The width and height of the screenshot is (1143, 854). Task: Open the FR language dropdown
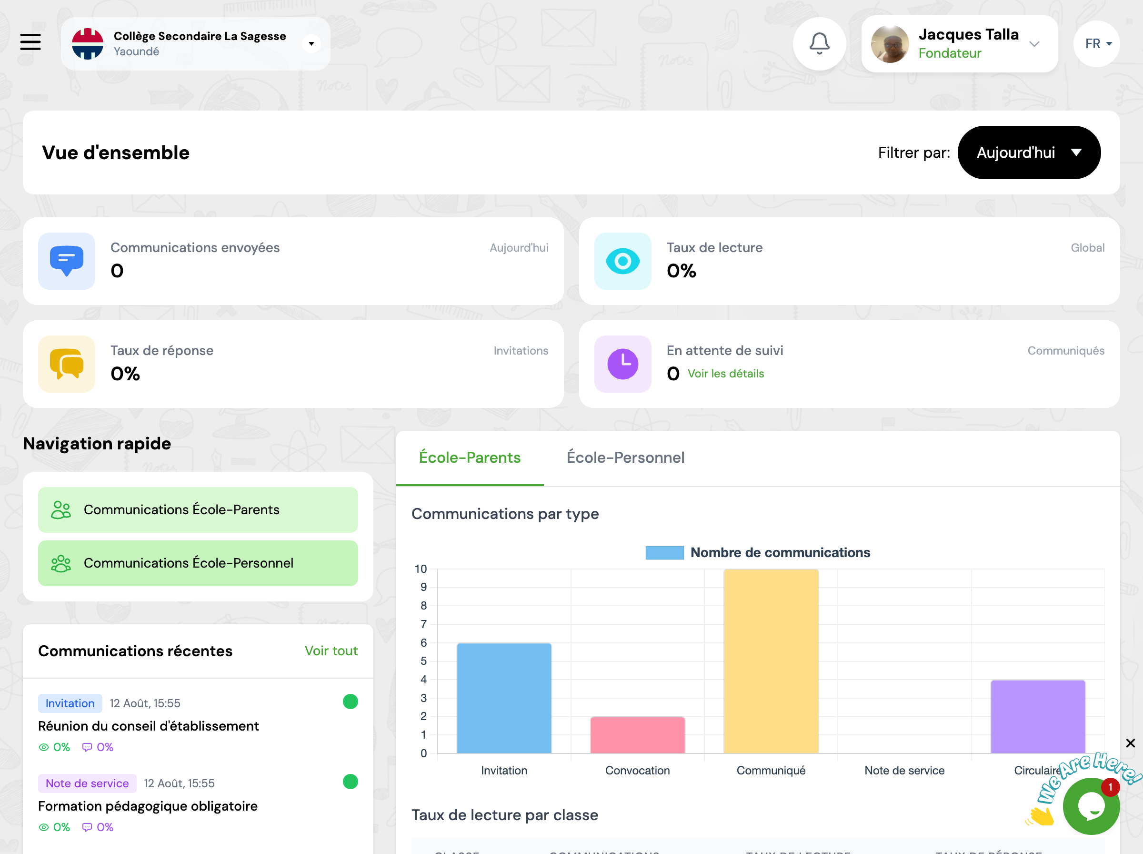(1097, 44)
